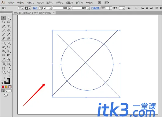Screen dimensions: 162x117
Task: Swap fill and stroke arrows
Action: pos(9,76)
